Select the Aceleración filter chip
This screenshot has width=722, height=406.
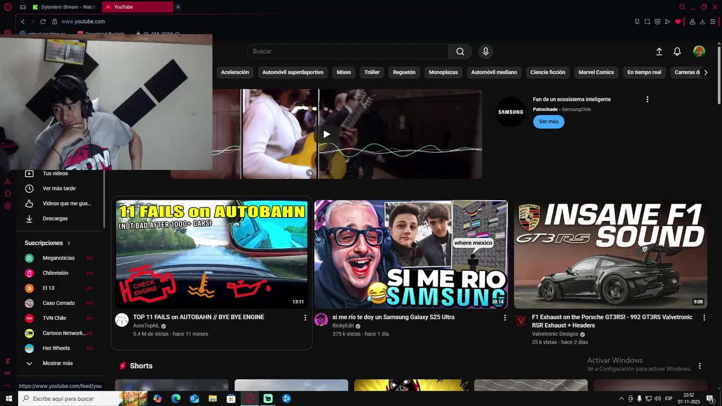(x=235, y=72)
